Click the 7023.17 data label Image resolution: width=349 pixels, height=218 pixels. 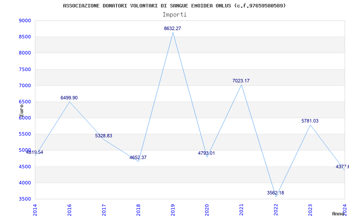[241, 81]
